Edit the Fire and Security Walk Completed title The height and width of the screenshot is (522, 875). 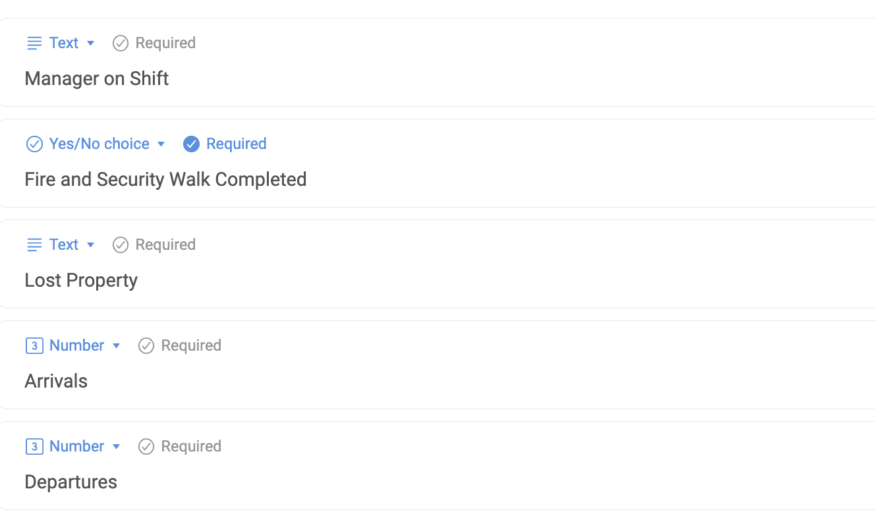pos(165,180)
